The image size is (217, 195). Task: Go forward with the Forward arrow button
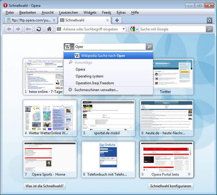(18, 29)
